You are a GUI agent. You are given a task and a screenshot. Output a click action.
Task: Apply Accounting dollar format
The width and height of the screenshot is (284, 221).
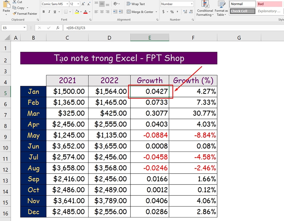(163, 12)
